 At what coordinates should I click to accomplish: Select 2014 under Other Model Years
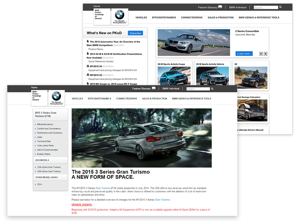click(39, 184)
